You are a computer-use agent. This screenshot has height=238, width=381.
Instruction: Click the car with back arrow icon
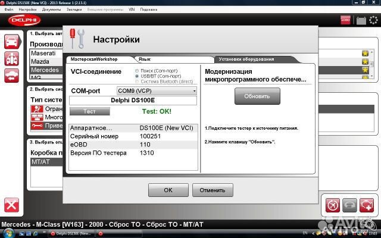click(x=12, y=76)
